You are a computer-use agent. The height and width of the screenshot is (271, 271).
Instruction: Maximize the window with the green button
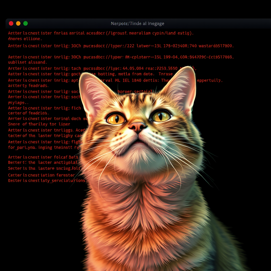pyautogui.click(x=26, y=23)
